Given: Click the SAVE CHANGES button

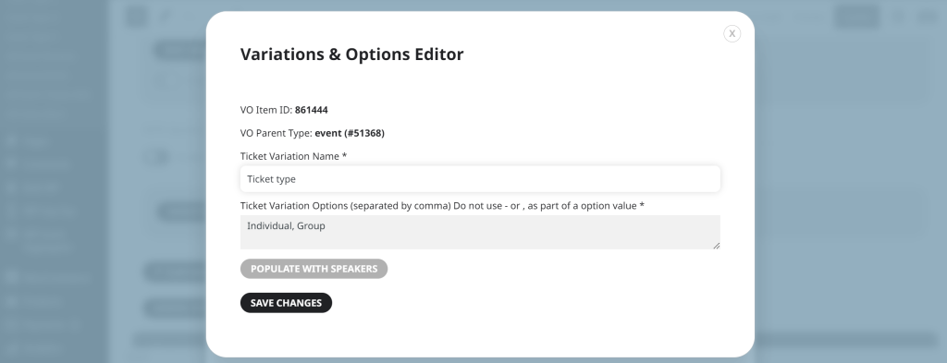Looking at the screenshot, I should tap(287, 303).
